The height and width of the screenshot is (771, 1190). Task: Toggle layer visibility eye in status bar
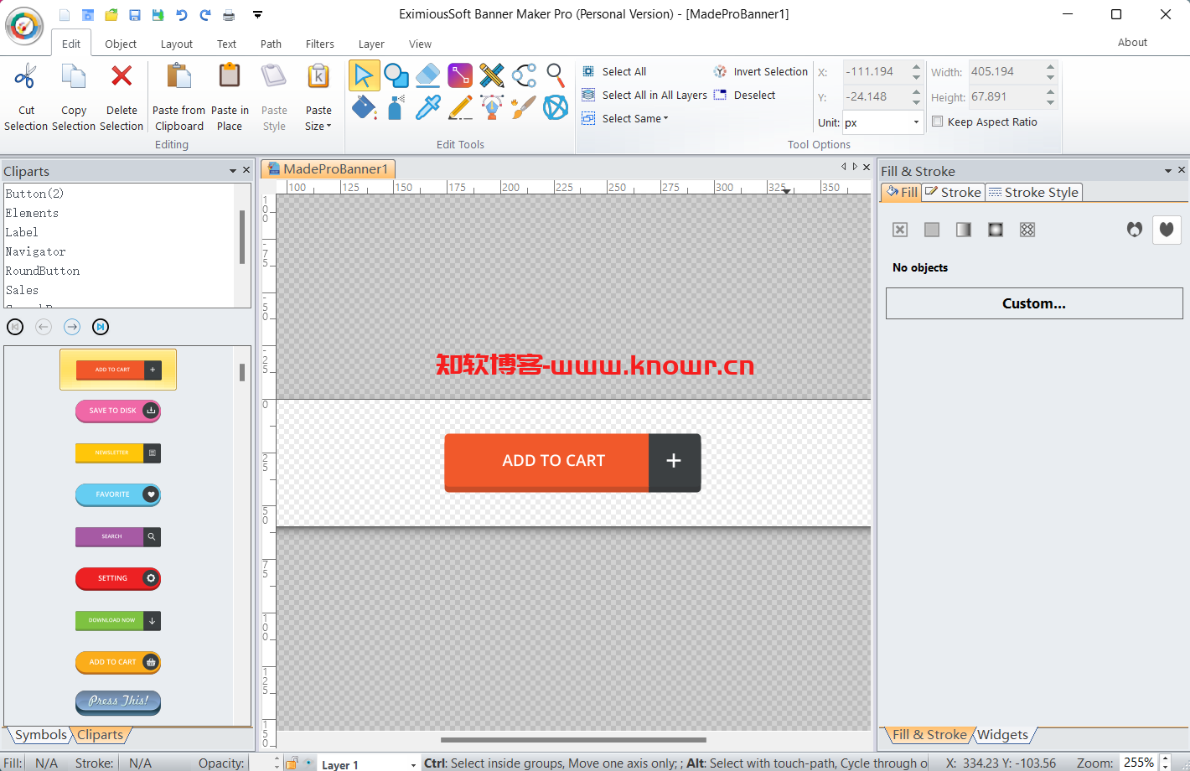[x=308, y=763]
